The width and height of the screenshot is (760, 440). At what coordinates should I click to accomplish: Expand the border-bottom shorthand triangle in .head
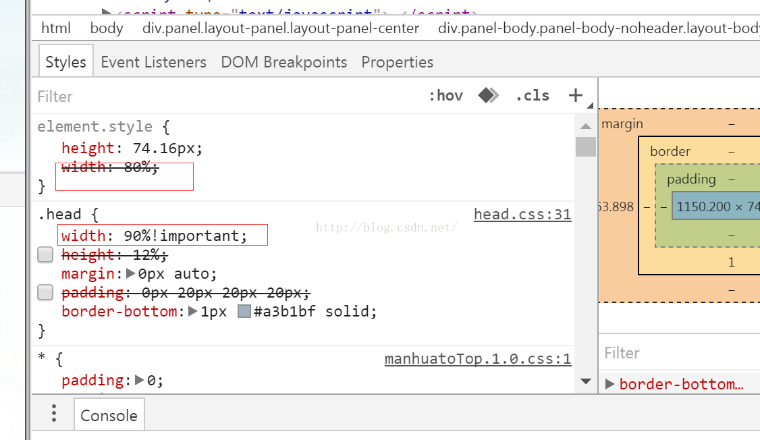pyautogui.click(x=192, y=311)
